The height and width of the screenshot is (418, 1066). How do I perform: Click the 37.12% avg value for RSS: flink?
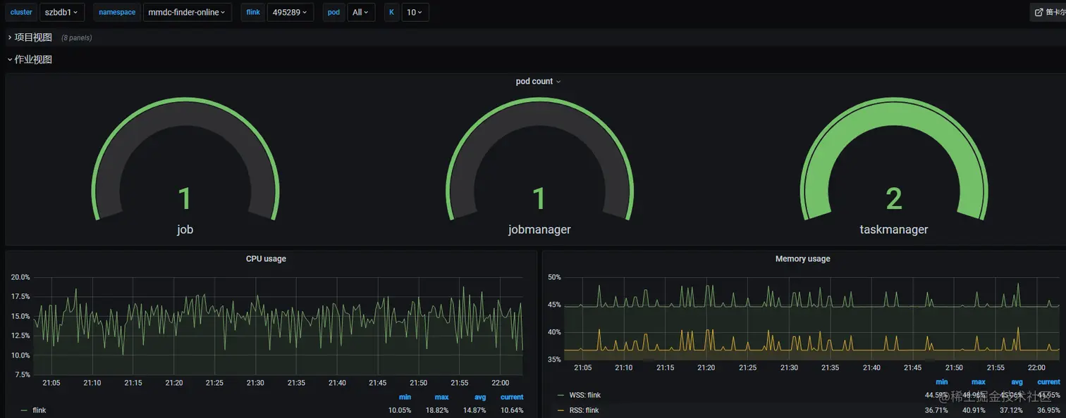point(1012,410)
